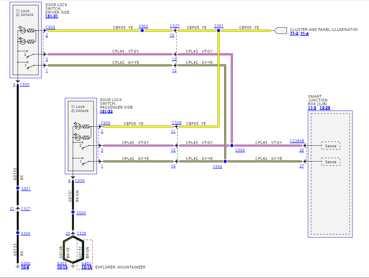This screenshot has width=369, height=278.
Task: Click the 71-2 illumination page link
Action: tap(294, 34)
